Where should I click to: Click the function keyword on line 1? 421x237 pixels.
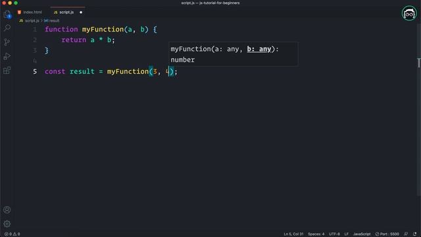point(61,29)
